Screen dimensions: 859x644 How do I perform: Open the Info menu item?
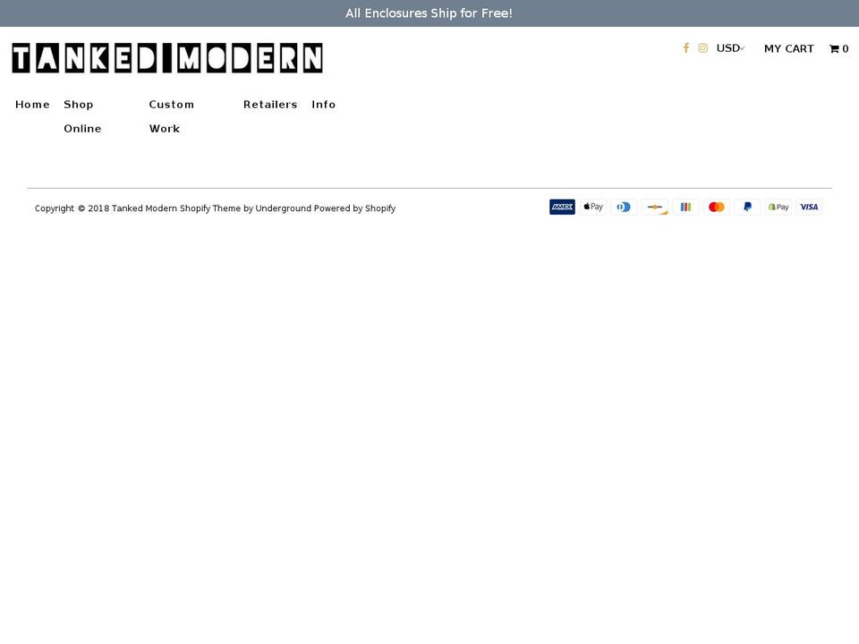click(323, 105)
